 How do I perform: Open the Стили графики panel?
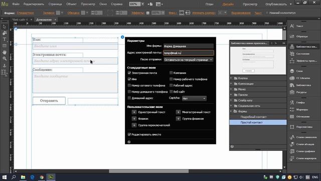[x=292, y=151]
